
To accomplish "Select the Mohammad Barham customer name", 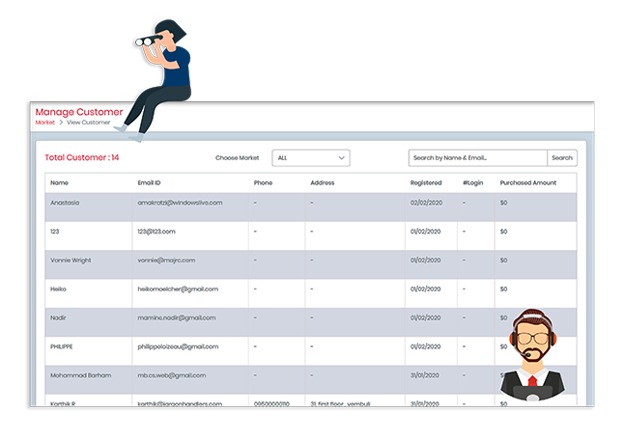I will [80, 375].
